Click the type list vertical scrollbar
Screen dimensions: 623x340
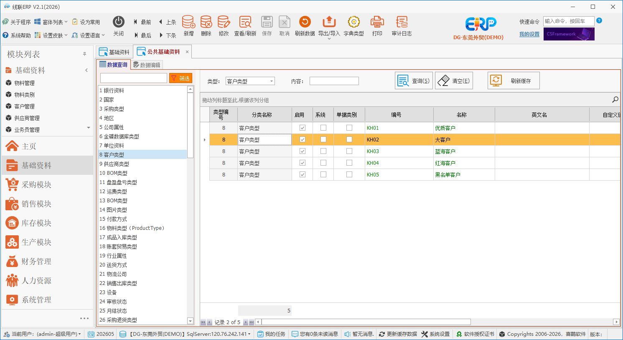(191, 125)
